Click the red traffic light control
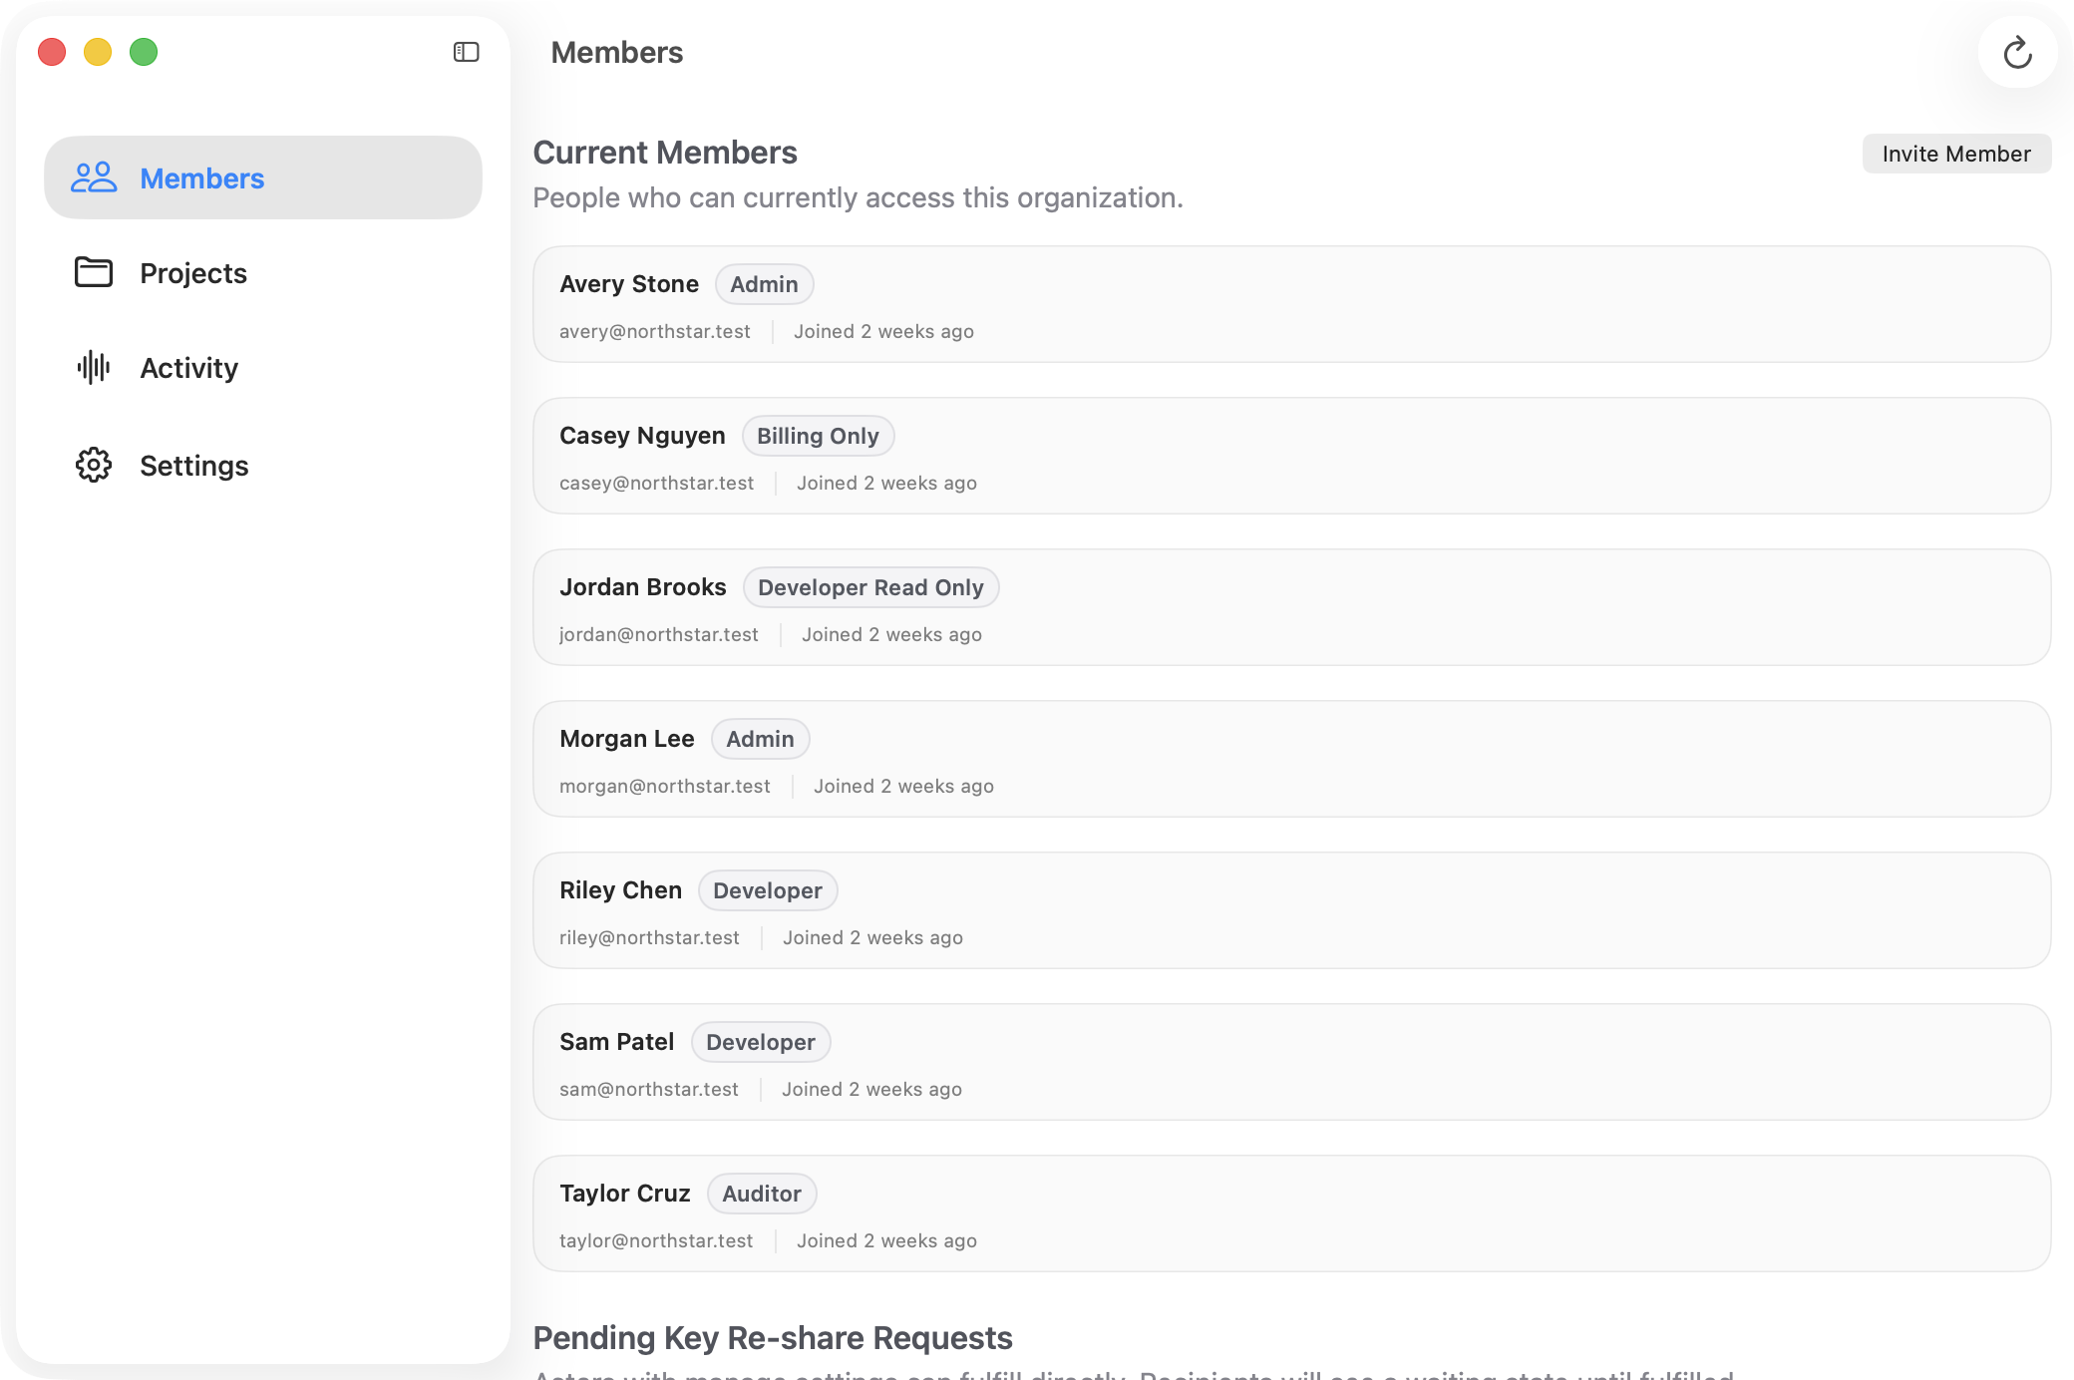This screenshot has height=1380, width=2074. pos(52,51)
